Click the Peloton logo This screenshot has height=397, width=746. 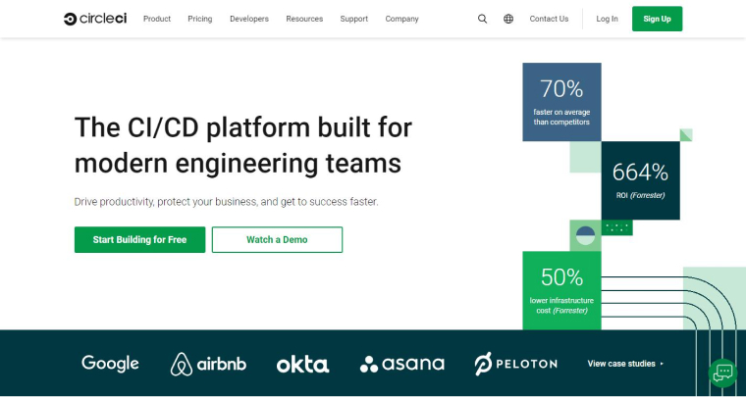pyautogui.click(x=515, y=365)
